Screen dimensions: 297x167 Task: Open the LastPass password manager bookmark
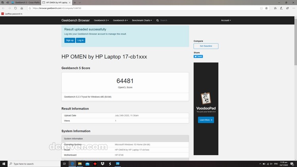click(x=12, y=14)
